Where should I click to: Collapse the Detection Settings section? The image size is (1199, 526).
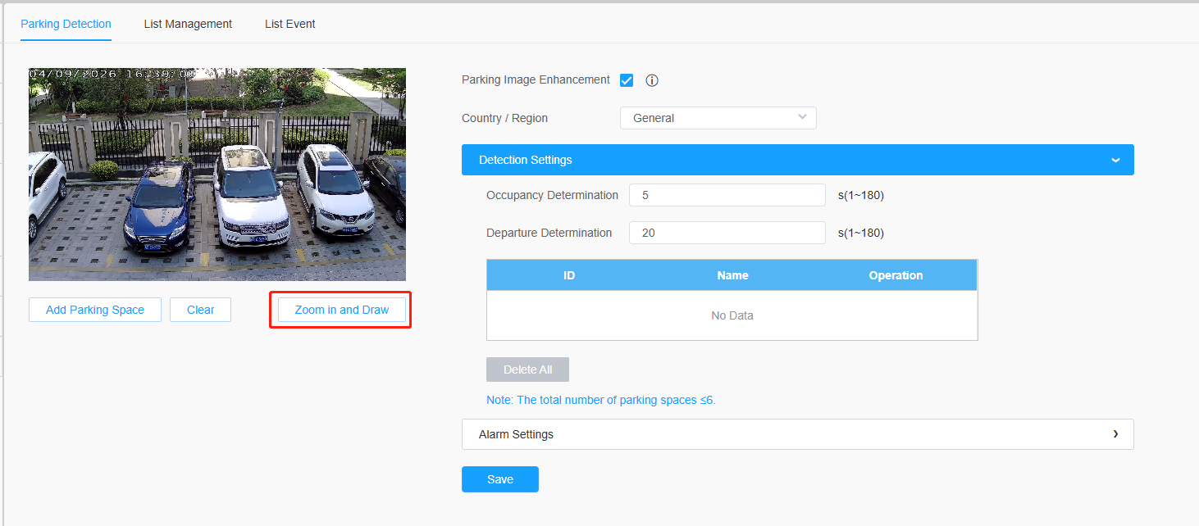(x=798, y=160)
